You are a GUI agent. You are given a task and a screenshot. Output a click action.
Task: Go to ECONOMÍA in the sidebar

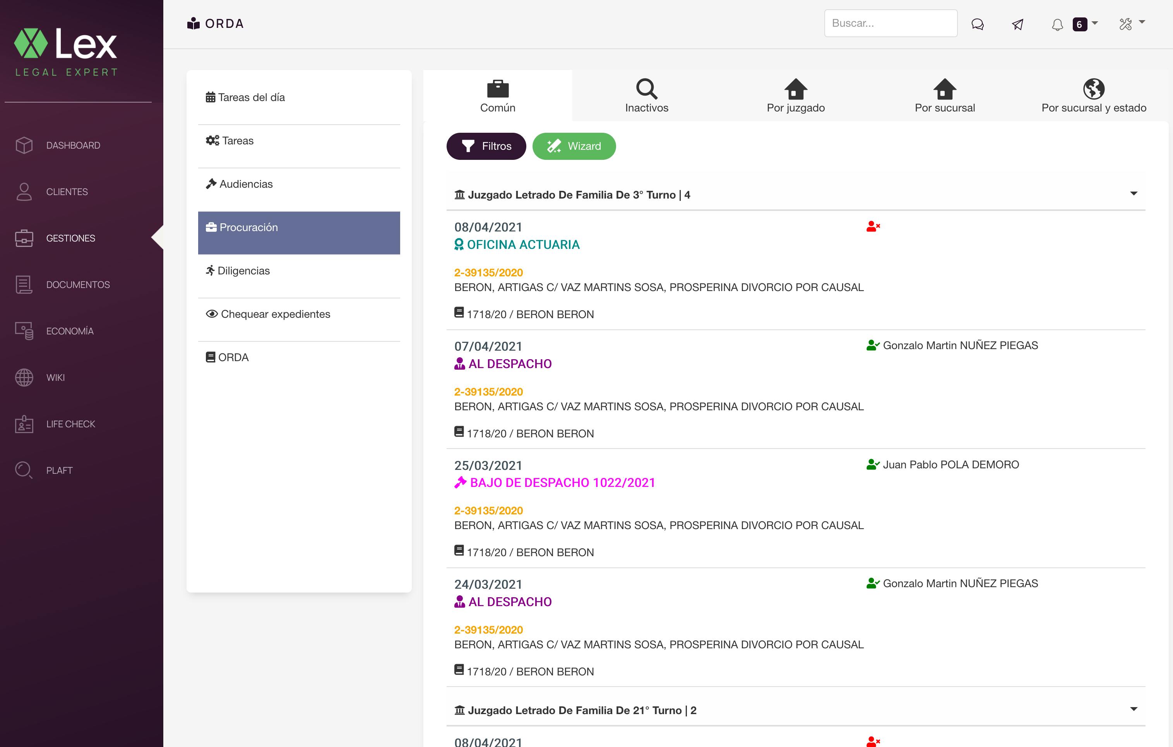(70, 331)
